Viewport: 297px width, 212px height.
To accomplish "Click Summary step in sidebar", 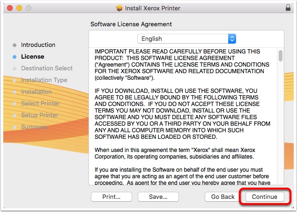I will [34, 127].
